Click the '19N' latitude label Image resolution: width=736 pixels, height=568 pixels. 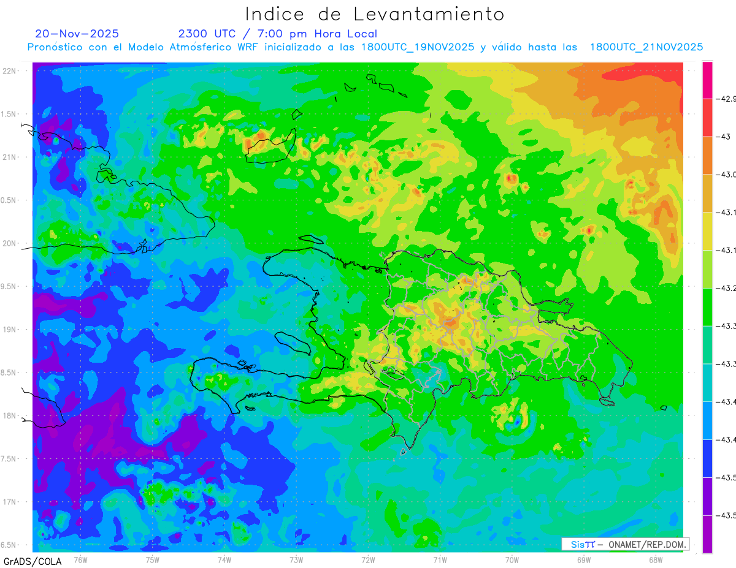click(9, 330)
